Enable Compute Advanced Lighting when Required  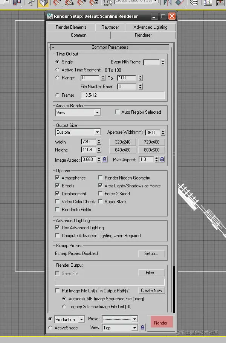coord(57,235)
